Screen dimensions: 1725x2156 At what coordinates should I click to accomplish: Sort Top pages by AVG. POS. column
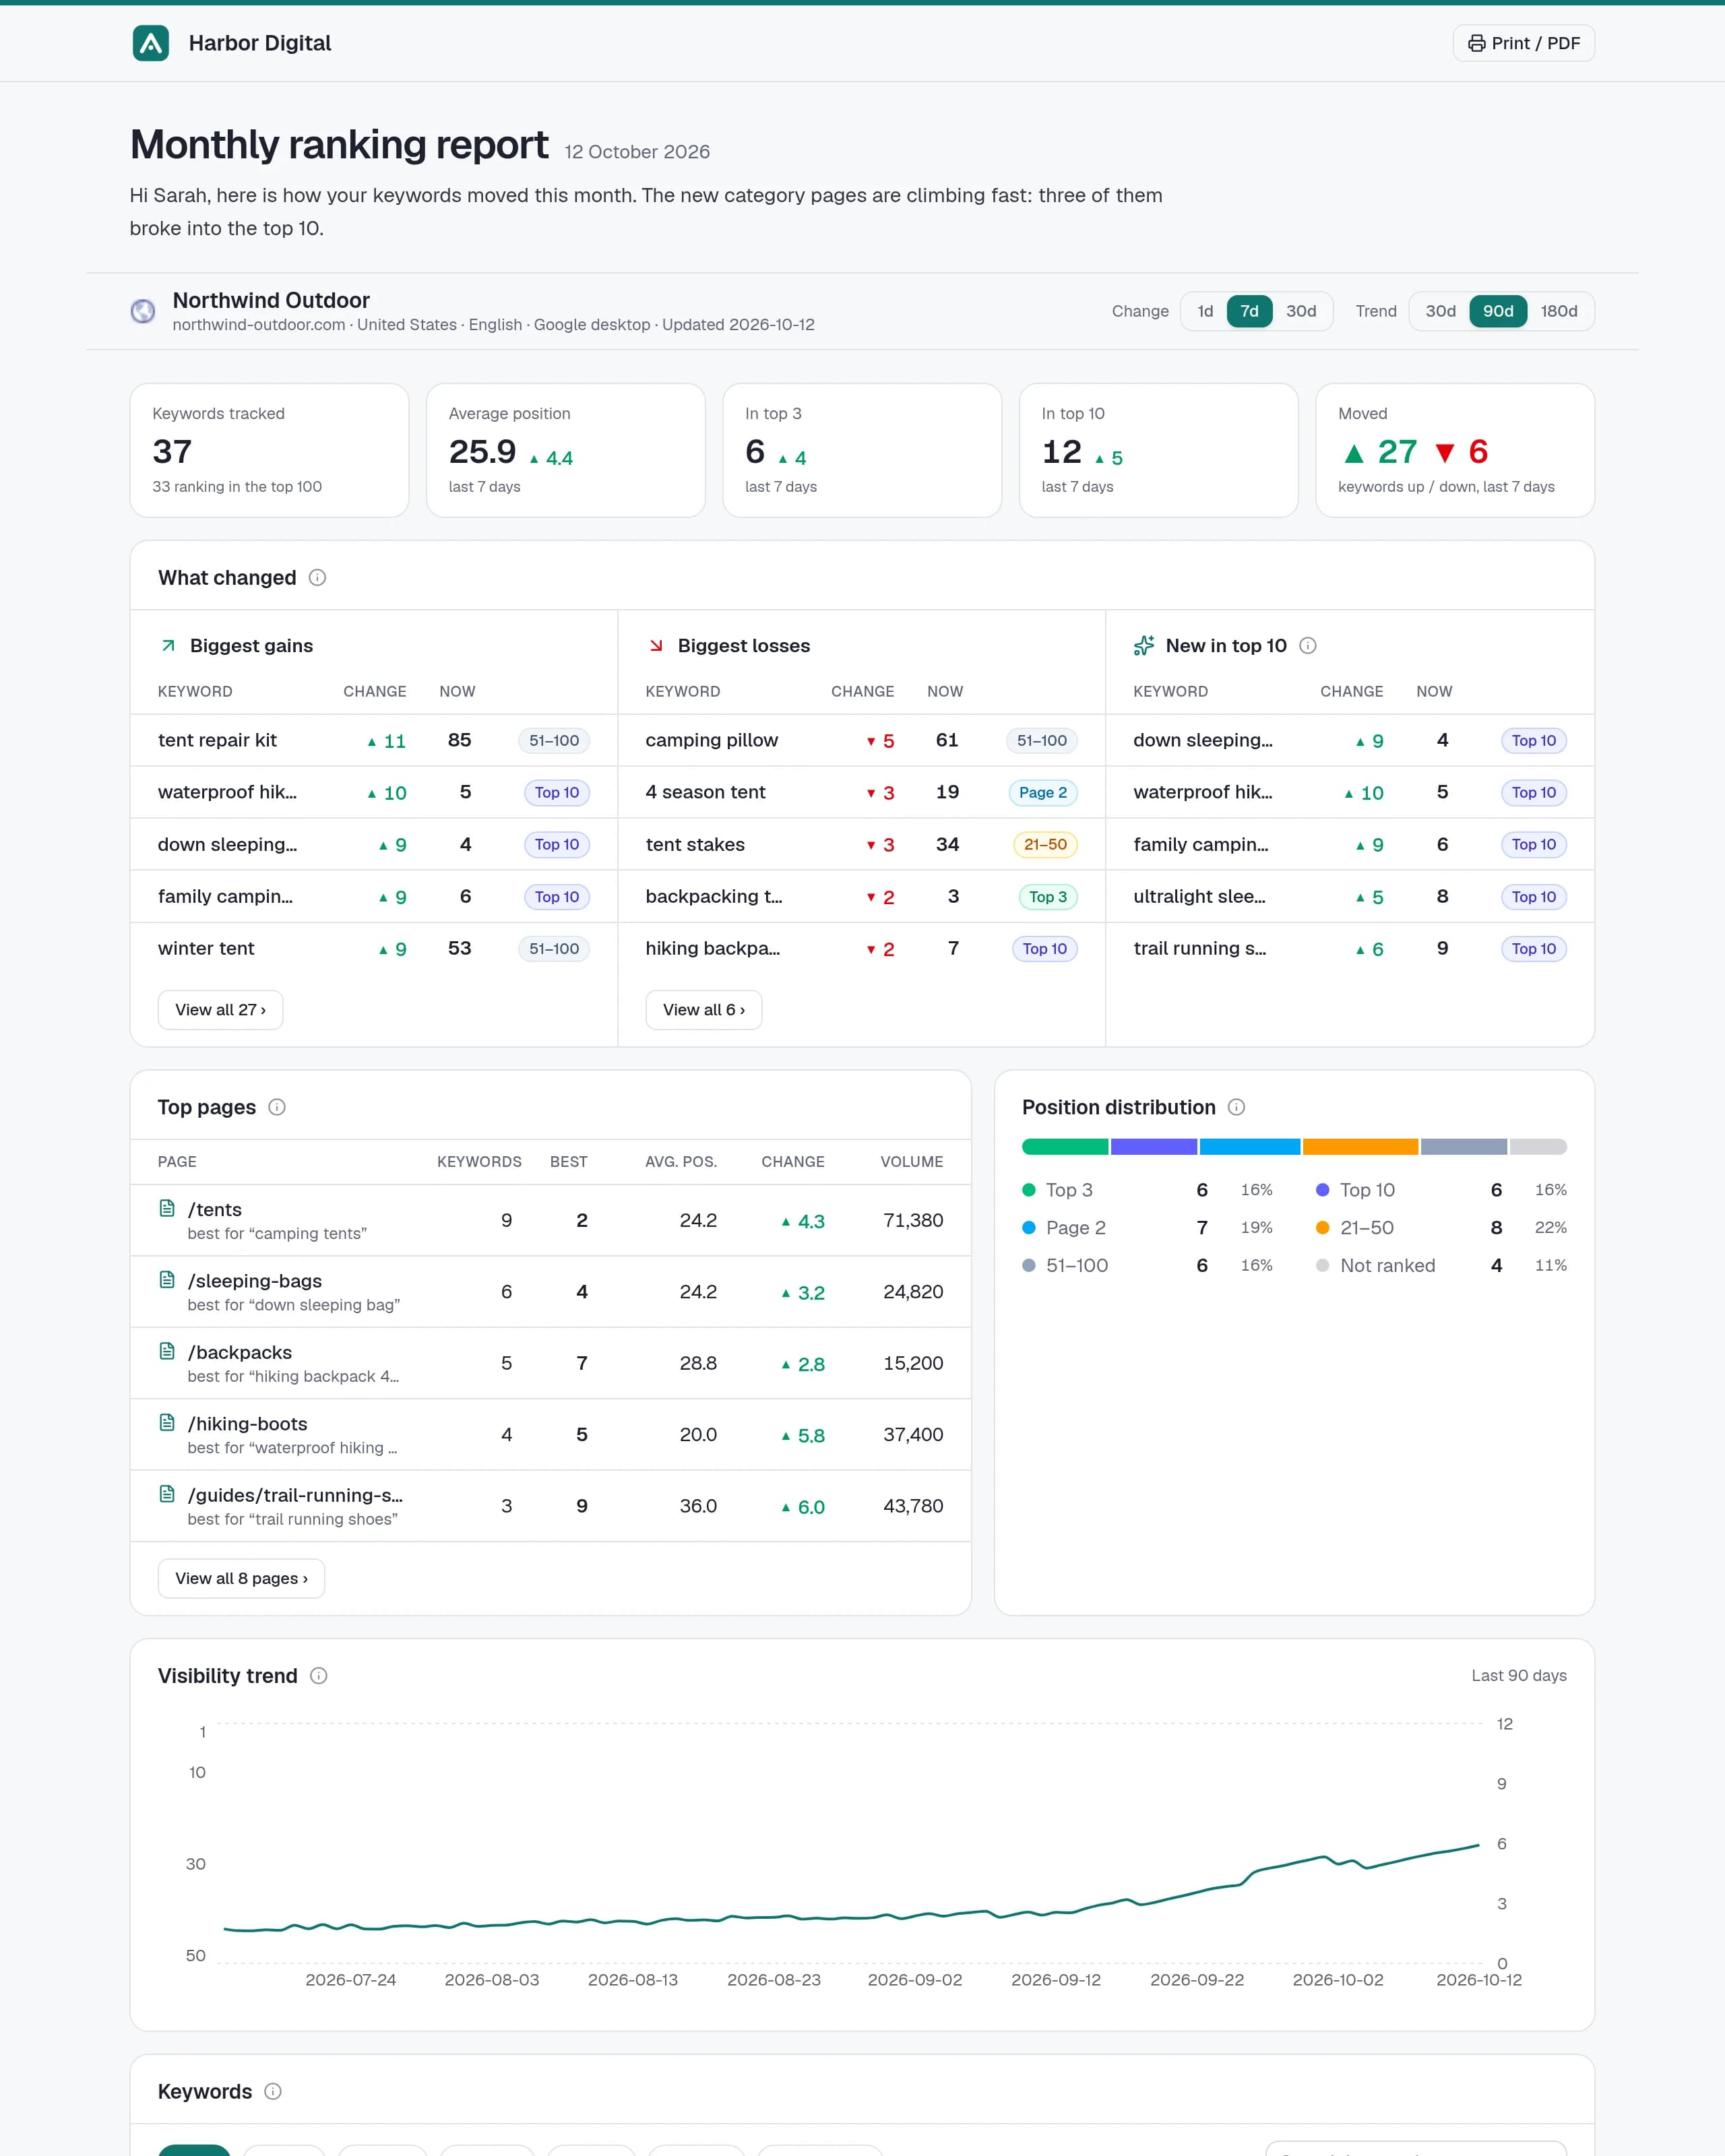click(681, 1162)
